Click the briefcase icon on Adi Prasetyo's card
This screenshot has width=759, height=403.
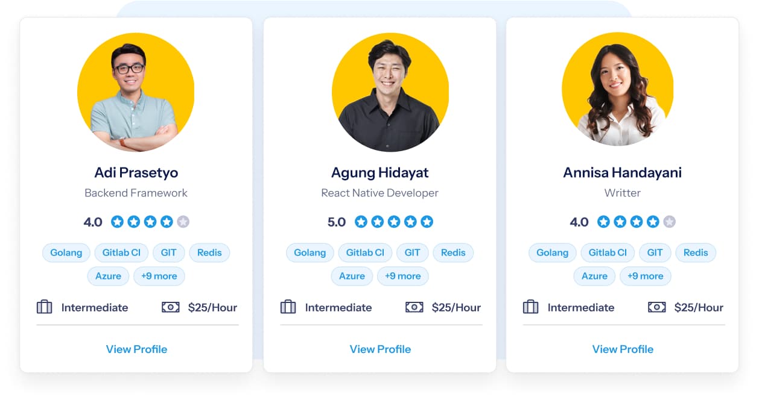click(44, 307)
